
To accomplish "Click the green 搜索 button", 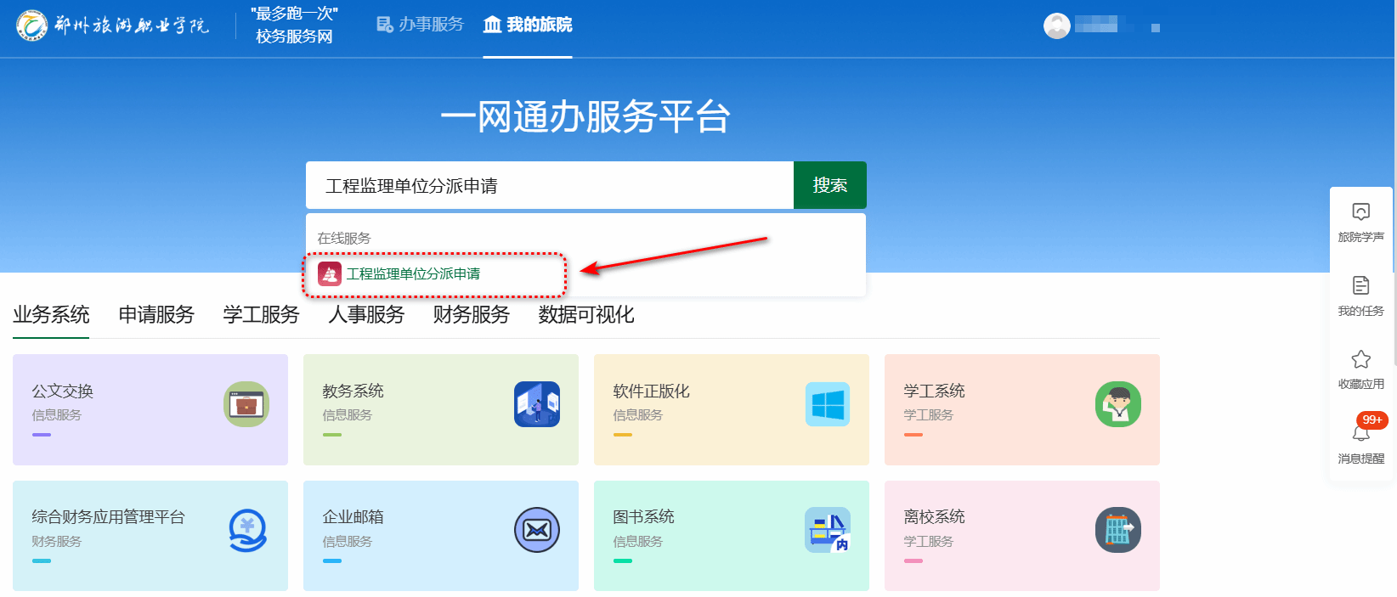I will 829,185.
